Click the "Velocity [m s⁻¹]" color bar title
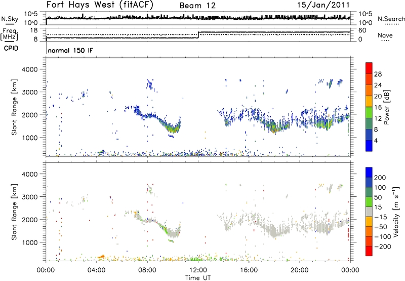 (396, 212)
